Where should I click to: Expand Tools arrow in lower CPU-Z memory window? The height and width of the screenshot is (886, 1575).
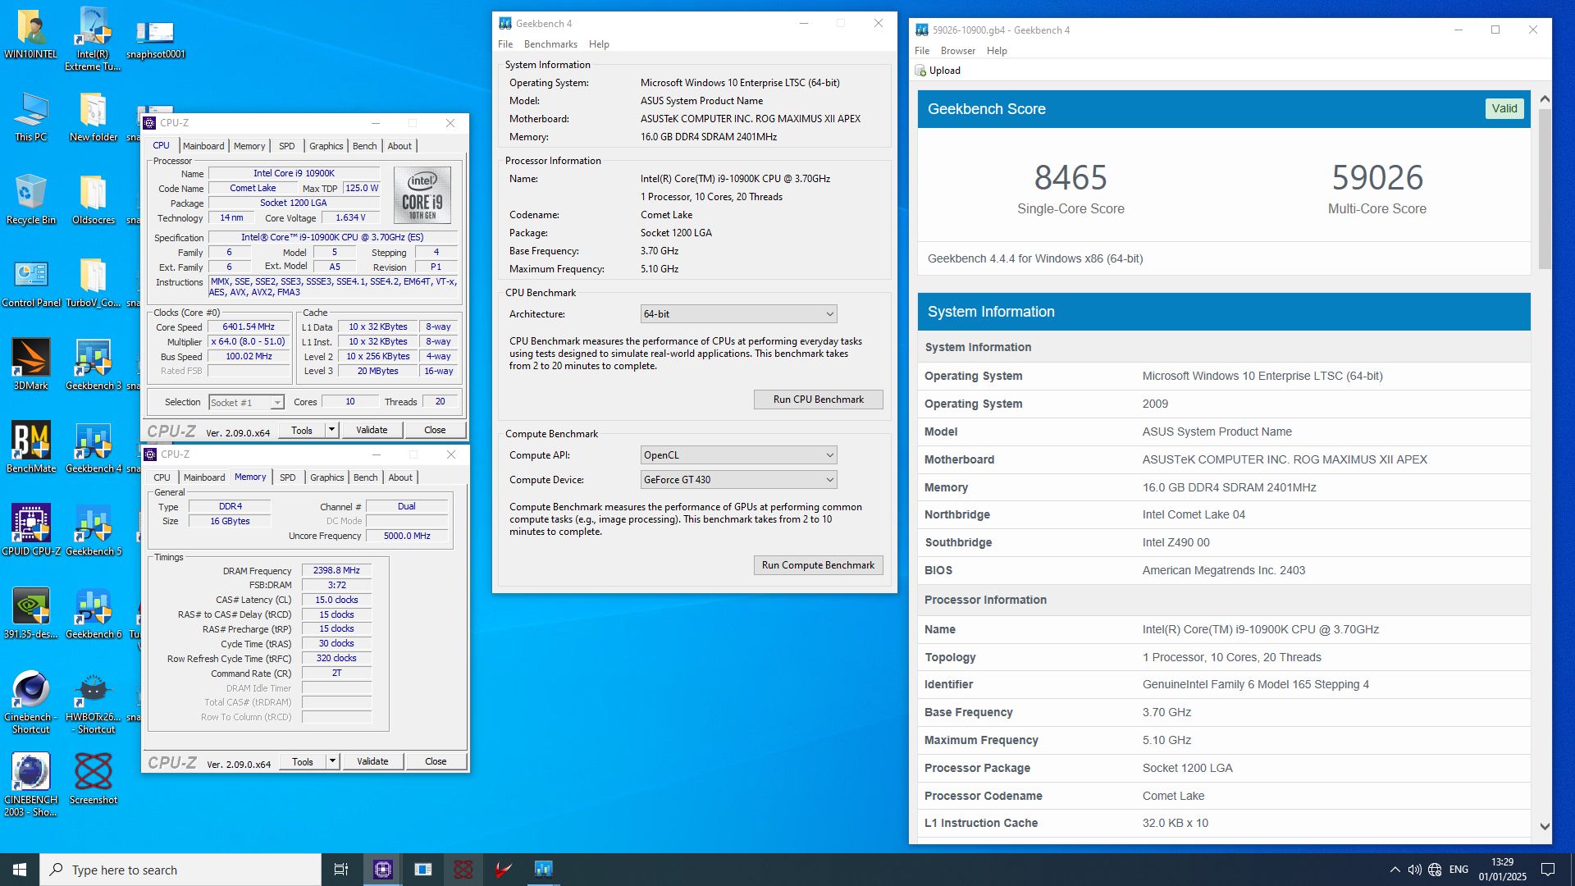[332, 761]
